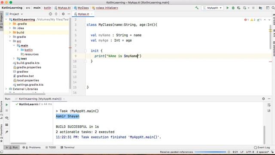
Task: Click the stop square in Run panel sidebar
Action: coord(7,111)
